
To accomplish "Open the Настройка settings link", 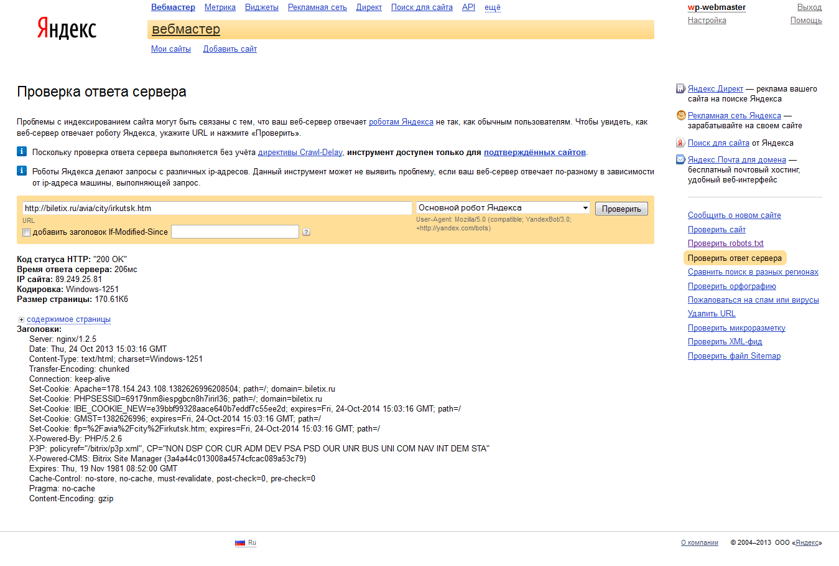I will [707, 21].
